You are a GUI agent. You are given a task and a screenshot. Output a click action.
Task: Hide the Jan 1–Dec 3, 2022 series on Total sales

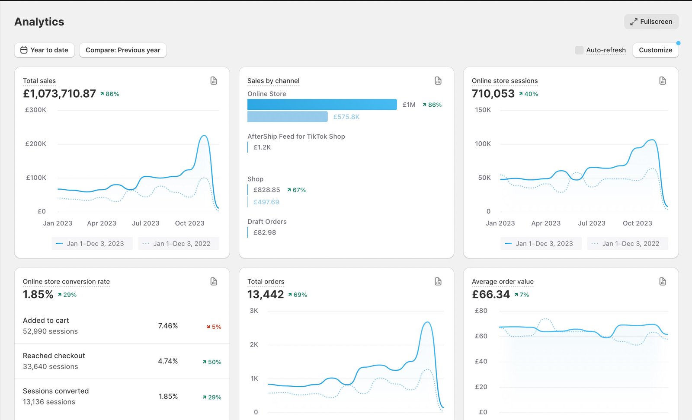[x=178, y=243]
